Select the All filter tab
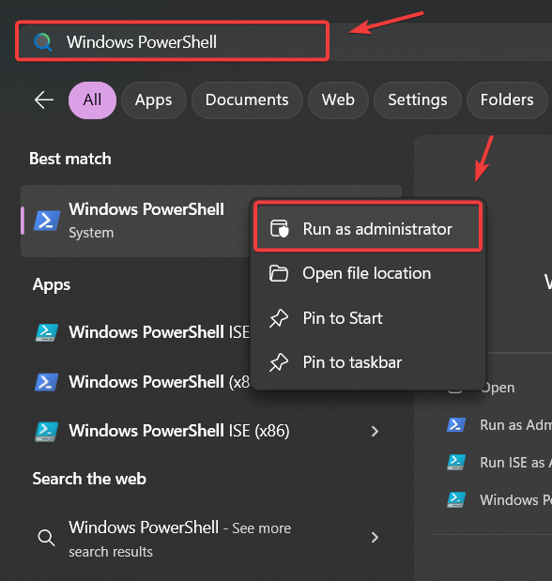 tap(92, 100)
